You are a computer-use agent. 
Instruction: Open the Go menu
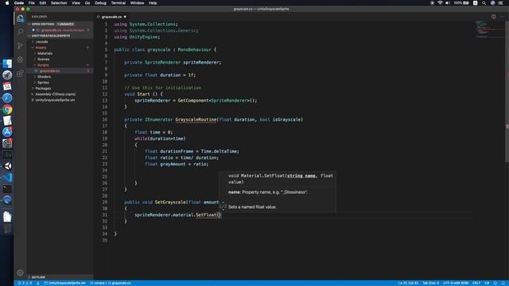click(x=87, y=3)
